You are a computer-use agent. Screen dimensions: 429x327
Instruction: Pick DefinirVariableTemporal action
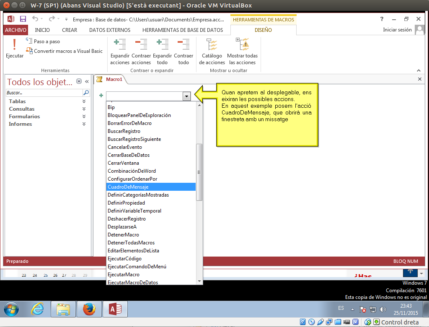click(x=151, y=210)
